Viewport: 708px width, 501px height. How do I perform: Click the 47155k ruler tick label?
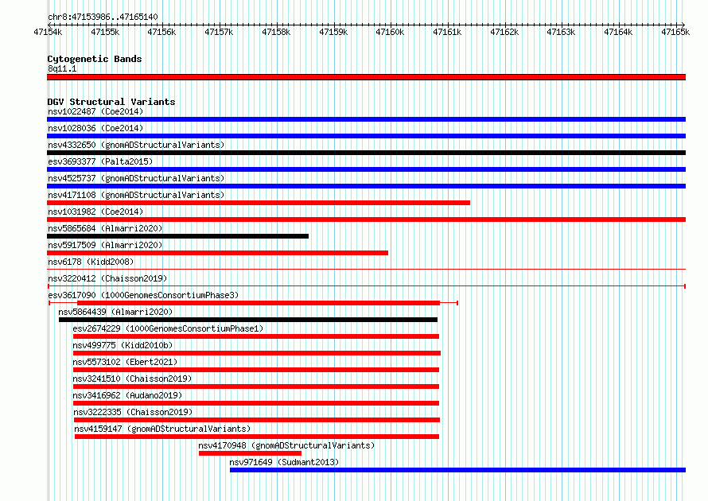click(x=105, y=32)
